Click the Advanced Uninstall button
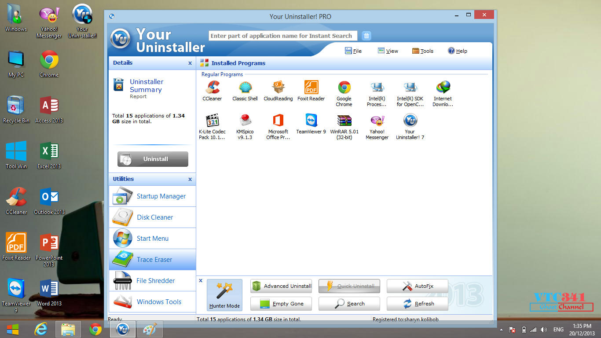Viewport: 601px width, 338px height. click(281, 286)
